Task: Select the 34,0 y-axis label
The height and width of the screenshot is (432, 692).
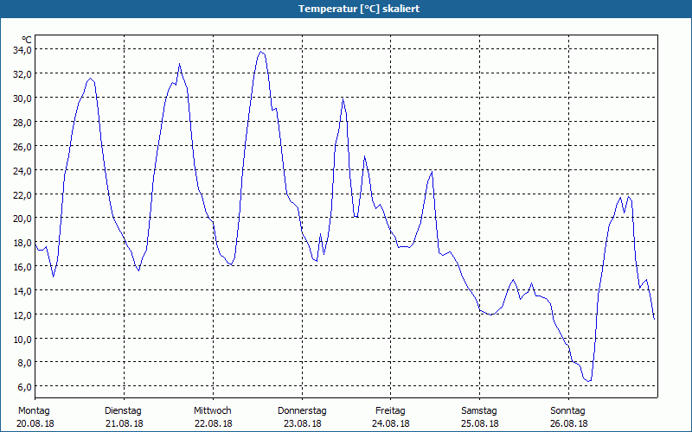Action: (x=22, y=50)
